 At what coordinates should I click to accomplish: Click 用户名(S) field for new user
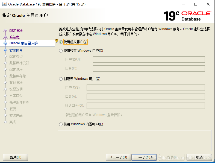coord(146,88)
